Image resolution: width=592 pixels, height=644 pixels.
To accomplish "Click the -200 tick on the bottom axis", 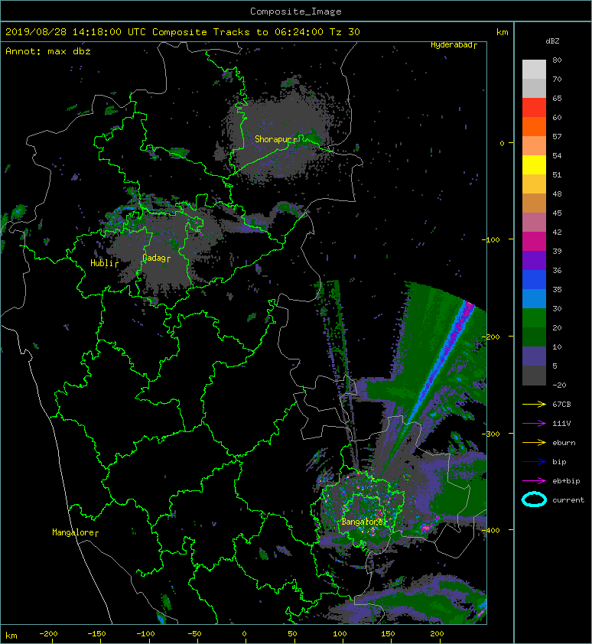I will pos(48,634).
